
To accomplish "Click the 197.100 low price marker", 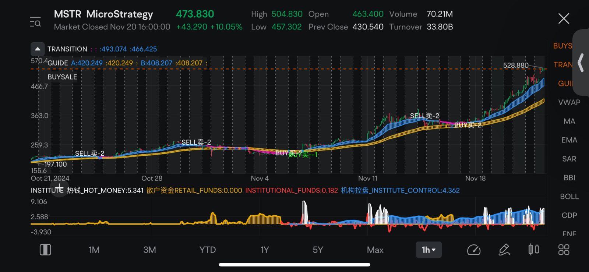I will tap(56, 164).
